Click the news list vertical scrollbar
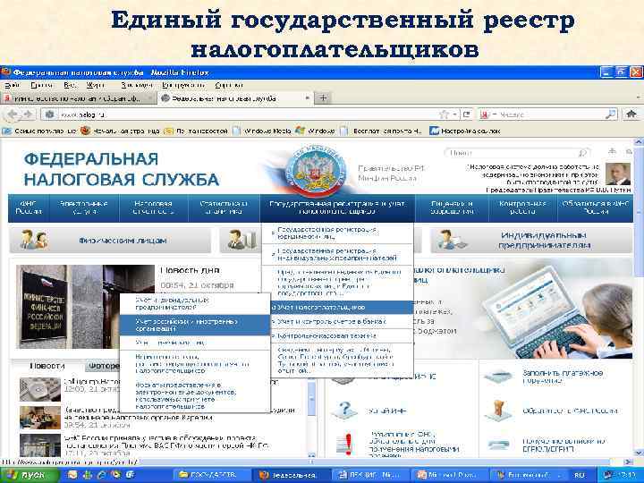The width and height of the screenshot is (644, 483). [x=311, y=417]
